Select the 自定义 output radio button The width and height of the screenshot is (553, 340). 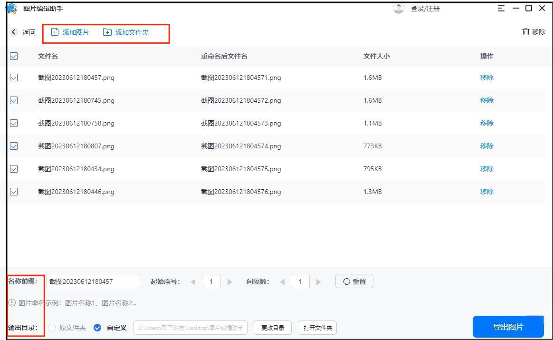click(x=97, y=327)
